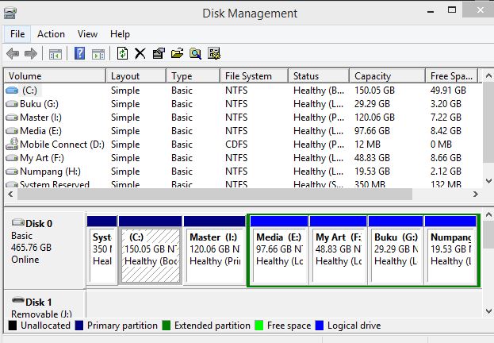Click disk pane scroll down arrow
The width and height of the screenshot is (494, 343).
click(x=488, y=310)
